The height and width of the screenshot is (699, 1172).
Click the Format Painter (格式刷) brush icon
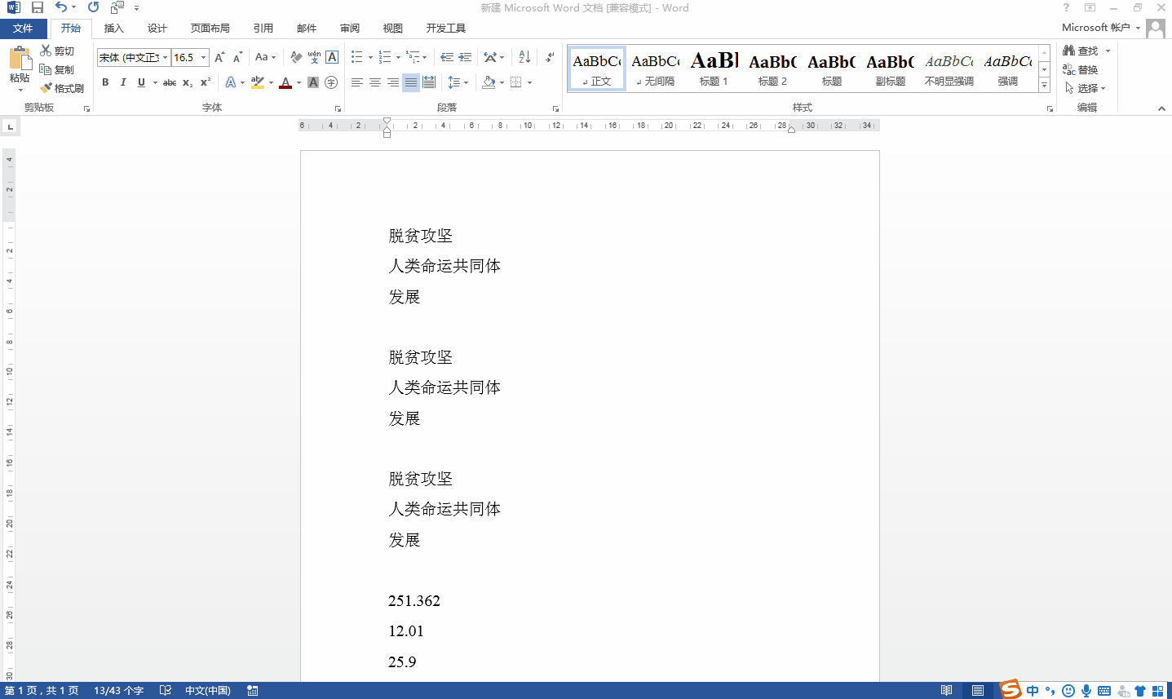46,88
